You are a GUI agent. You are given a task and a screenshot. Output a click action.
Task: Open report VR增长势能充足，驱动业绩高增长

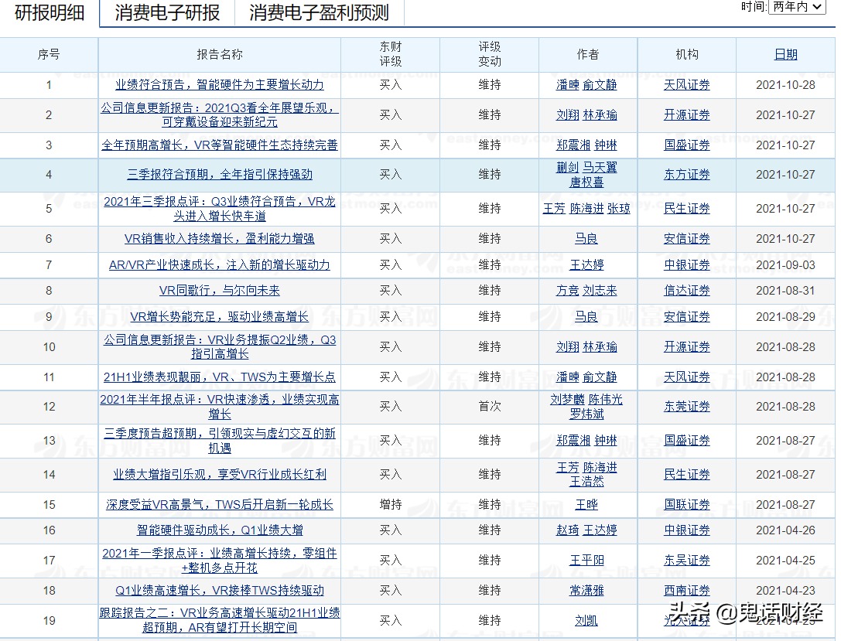[220, 317]
